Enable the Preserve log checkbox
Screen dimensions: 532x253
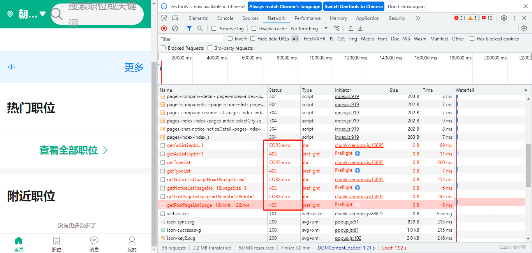tap(214, 28)
